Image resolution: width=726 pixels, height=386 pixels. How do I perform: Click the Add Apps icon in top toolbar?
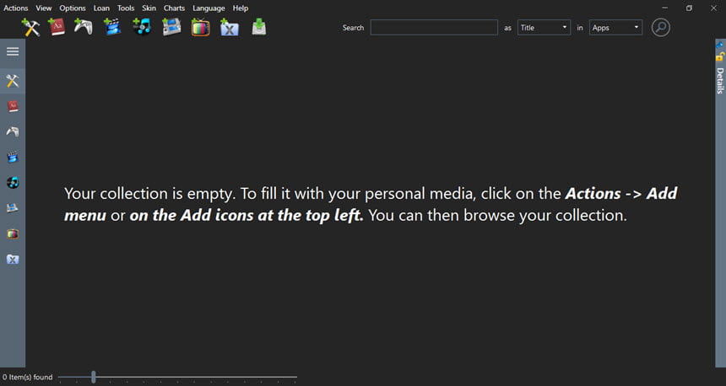pos(30,27)
